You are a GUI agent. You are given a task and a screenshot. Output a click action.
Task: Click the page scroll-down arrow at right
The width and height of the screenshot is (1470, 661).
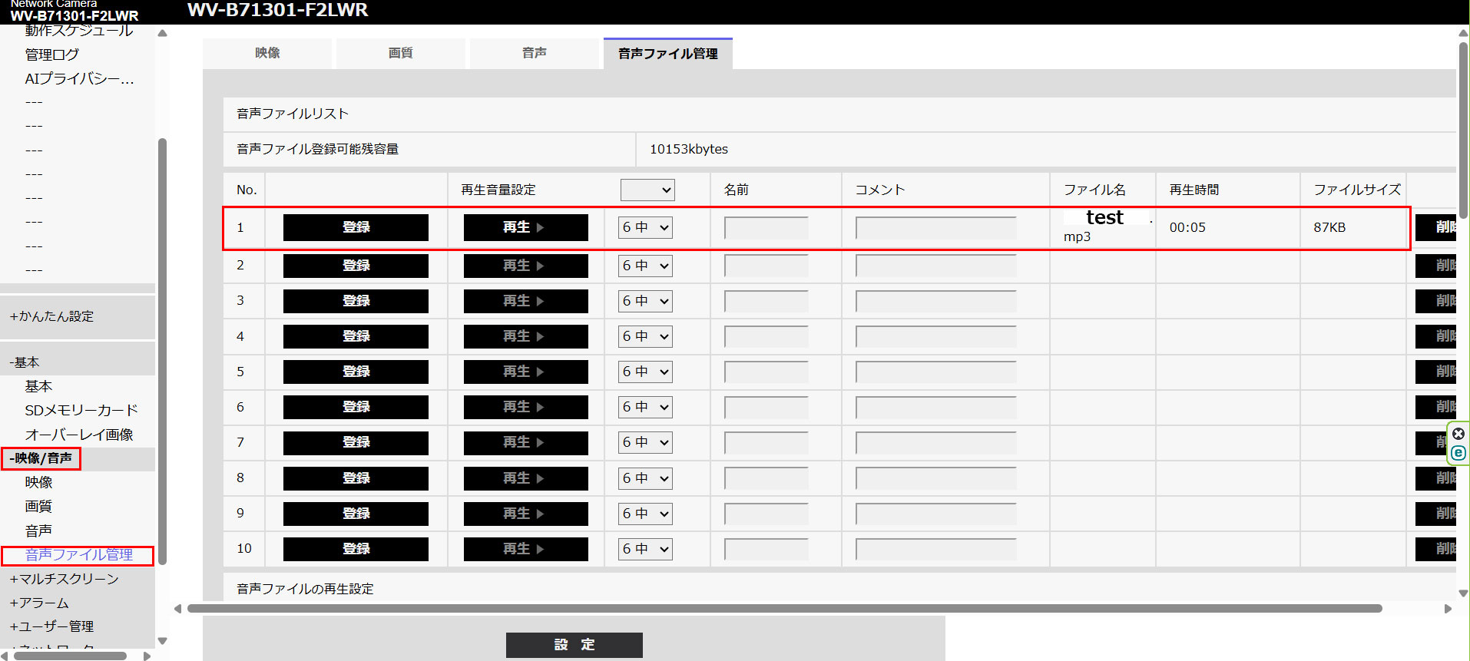pyautogui.click(x=1462, y=593)
